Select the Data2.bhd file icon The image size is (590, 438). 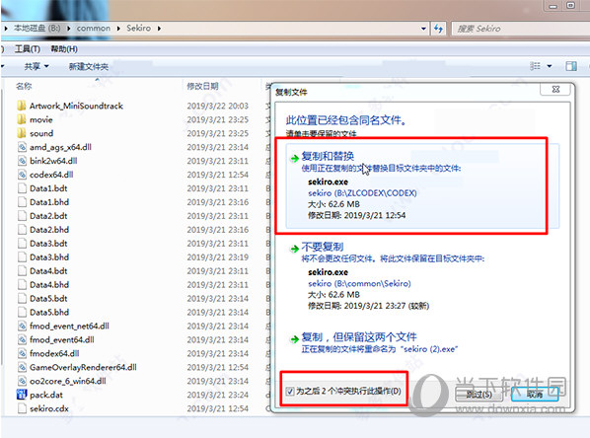pos(23,230)
